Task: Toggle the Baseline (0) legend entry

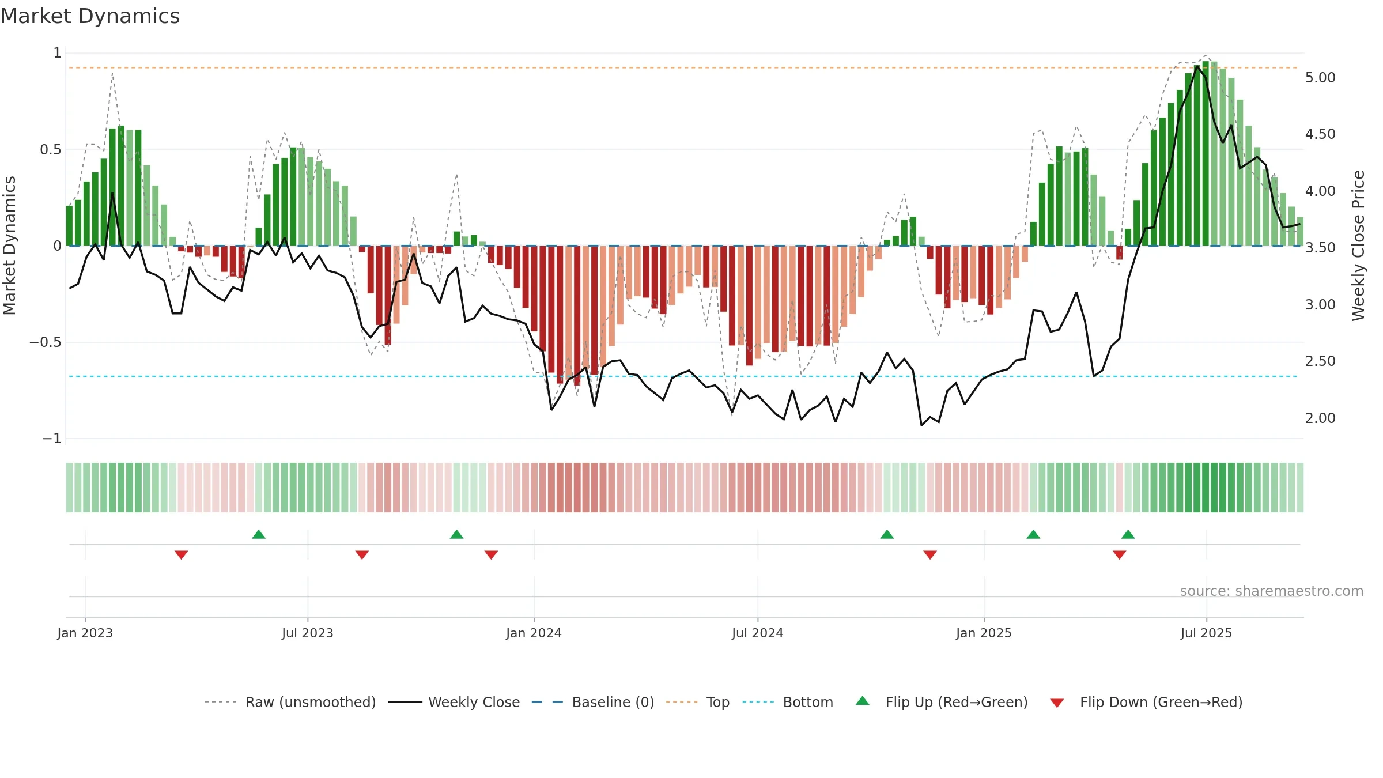Action: pos(592,702)
